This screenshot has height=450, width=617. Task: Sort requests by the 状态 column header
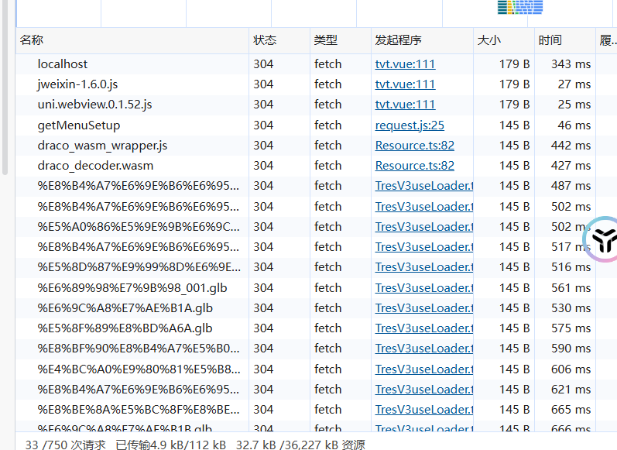(x=265, y=40)
